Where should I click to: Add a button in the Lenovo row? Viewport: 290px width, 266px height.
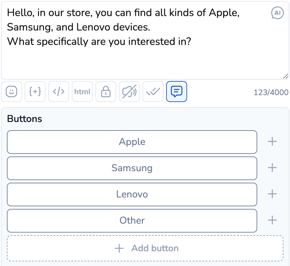(x=272, y=194)
